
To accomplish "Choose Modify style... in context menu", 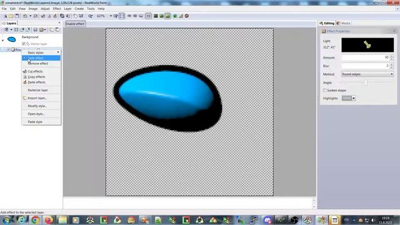I will [x=41, y=106].
